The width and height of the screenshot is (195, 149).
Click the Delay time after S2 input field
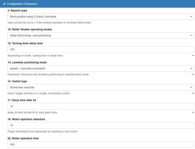tap(100, 106)
